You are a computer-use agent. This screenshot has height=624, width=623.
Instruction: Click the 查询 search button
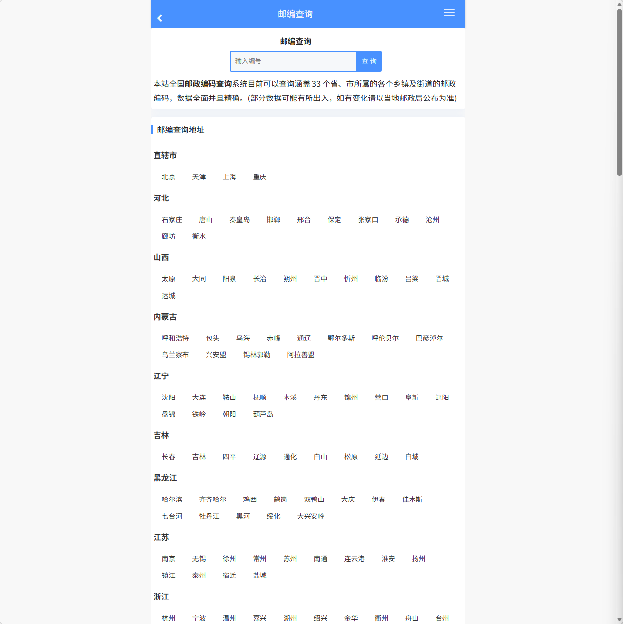[368, 61]
